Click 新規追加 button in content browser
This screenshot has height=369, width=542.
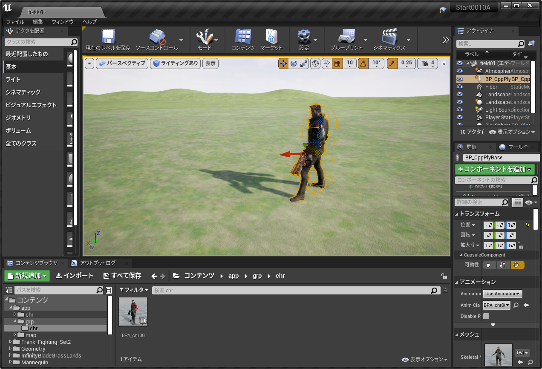[27, 276]
